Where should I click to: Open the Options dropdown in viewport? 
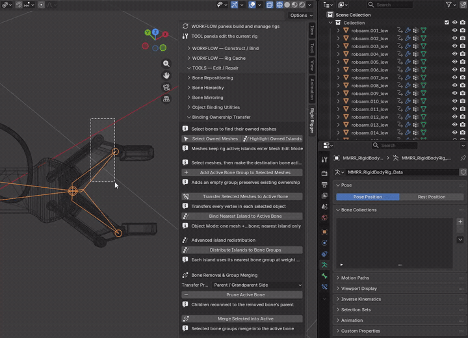pyautogui.click(x=301, y=15)
